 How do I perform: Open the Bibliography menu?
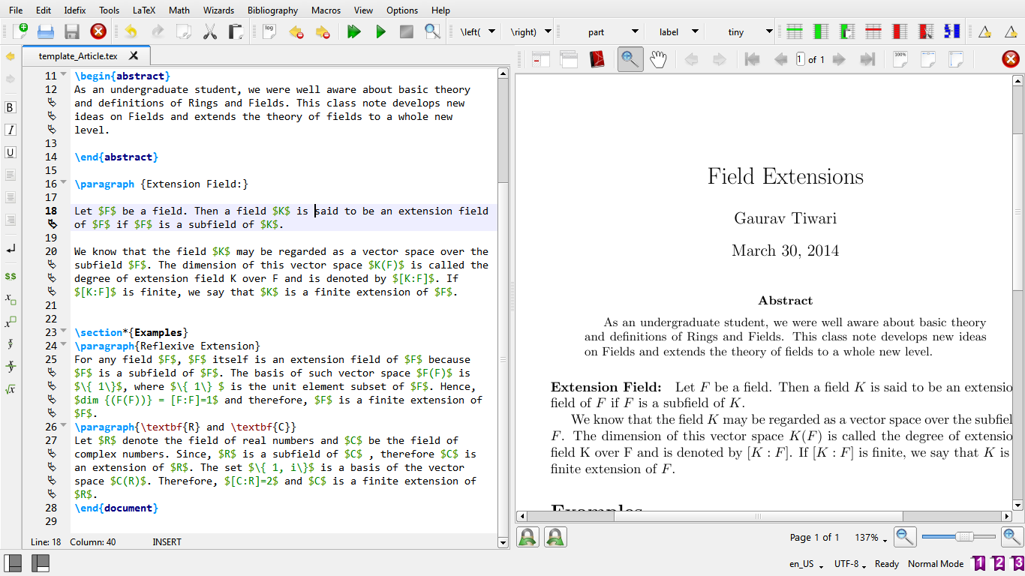pos(272,10)
